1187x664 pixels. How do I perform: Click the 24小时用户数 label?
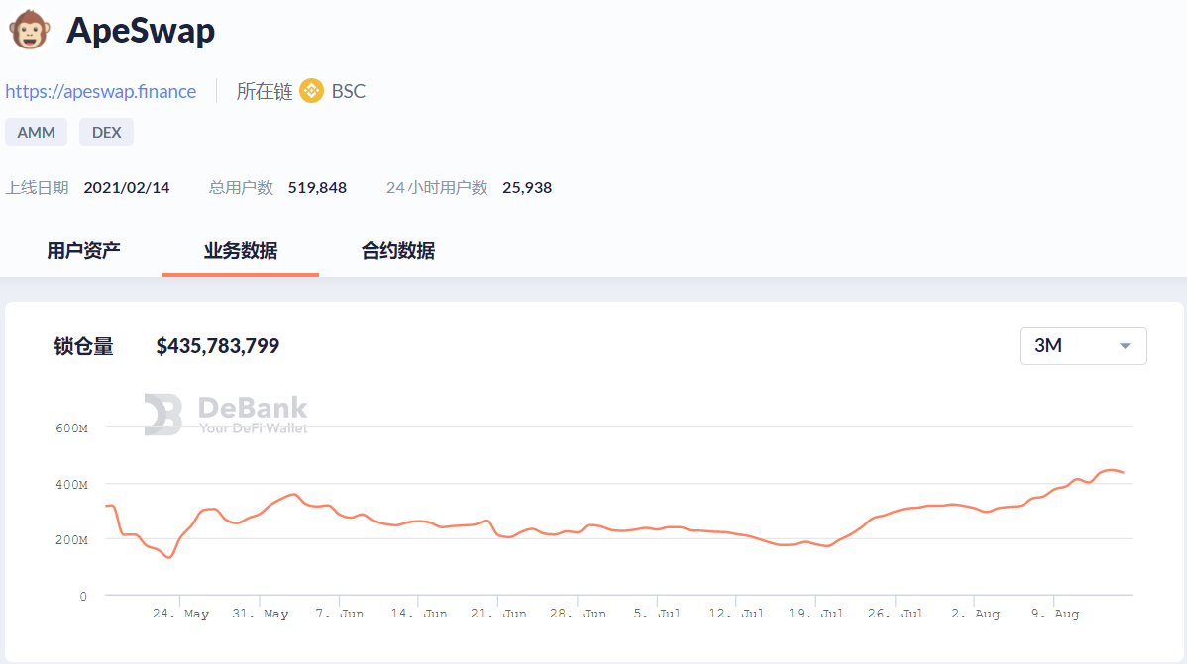[x=437, y=188]
